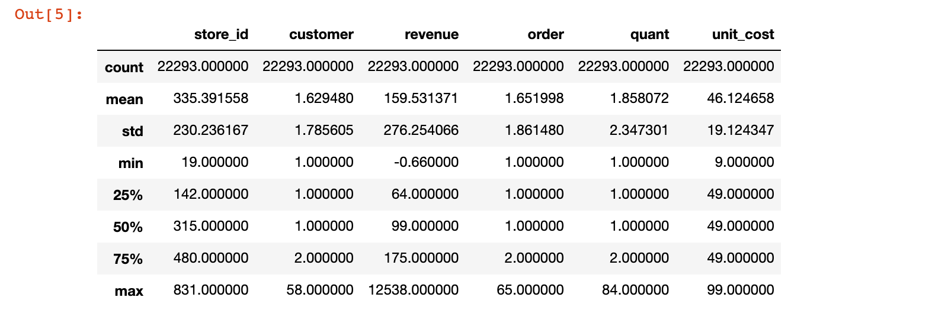
Task: Click the 50% row label
Action: pyautogui.click(x=128, y=227)
